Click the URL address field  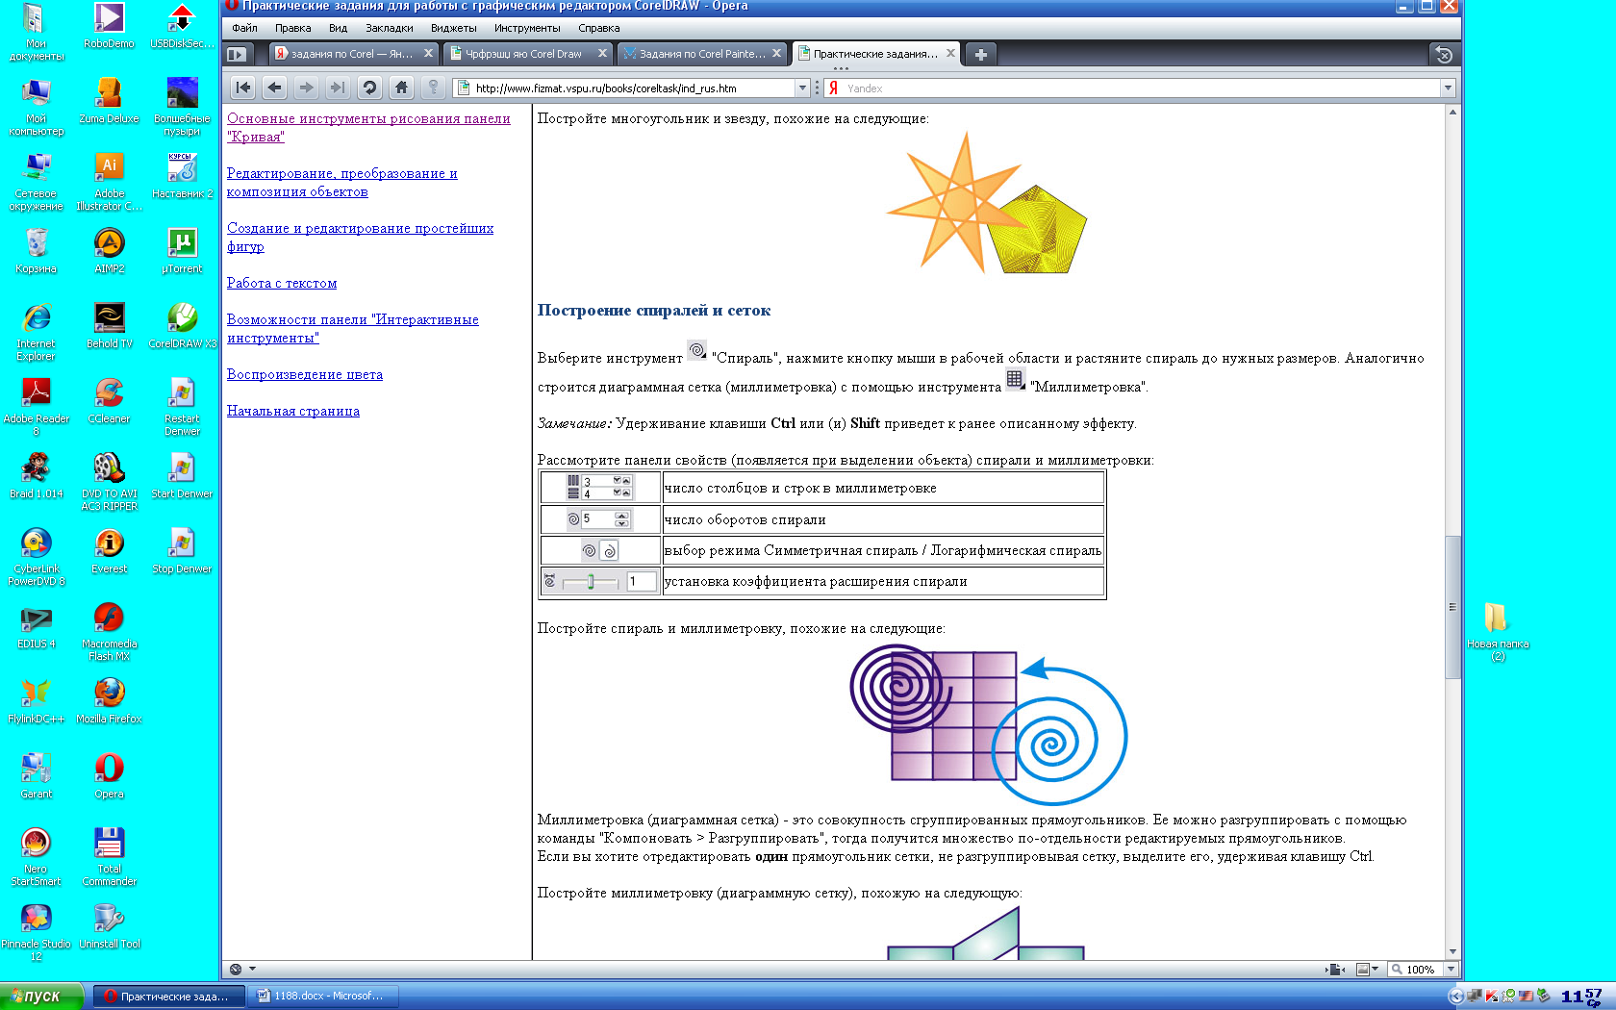click(x=633, y=88)
